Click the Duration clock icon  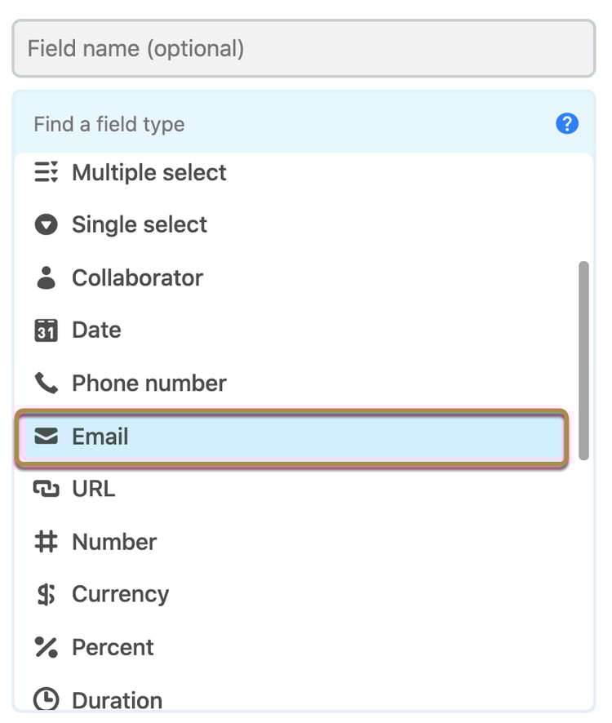[47, 699]
